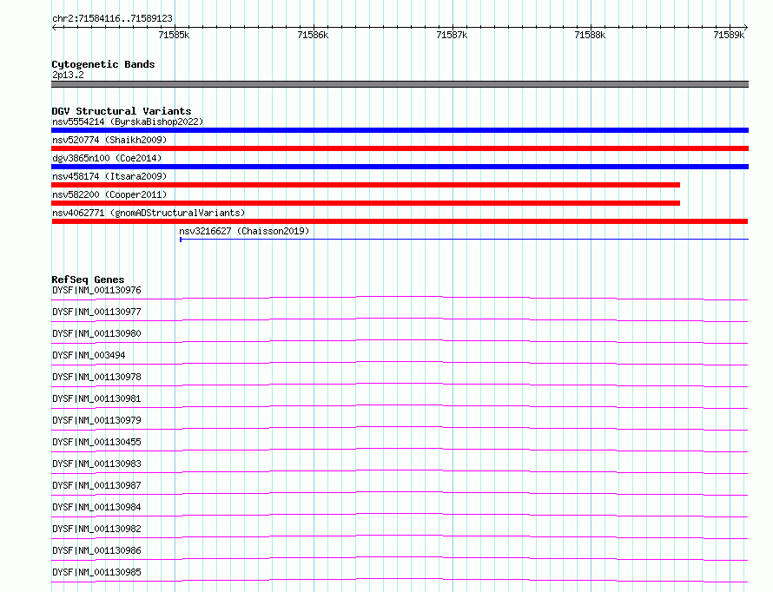Select transcript DYSF|NM_001130985

click(x=96, y=572)
